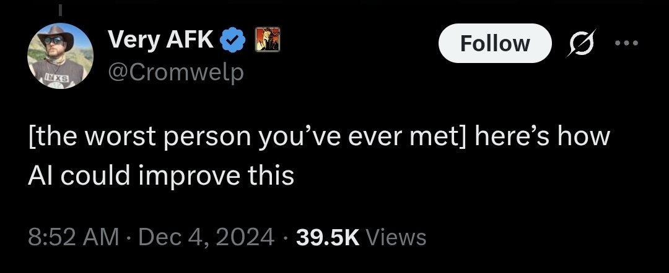Click the 8:52 AM timestamp

[73, 237]
